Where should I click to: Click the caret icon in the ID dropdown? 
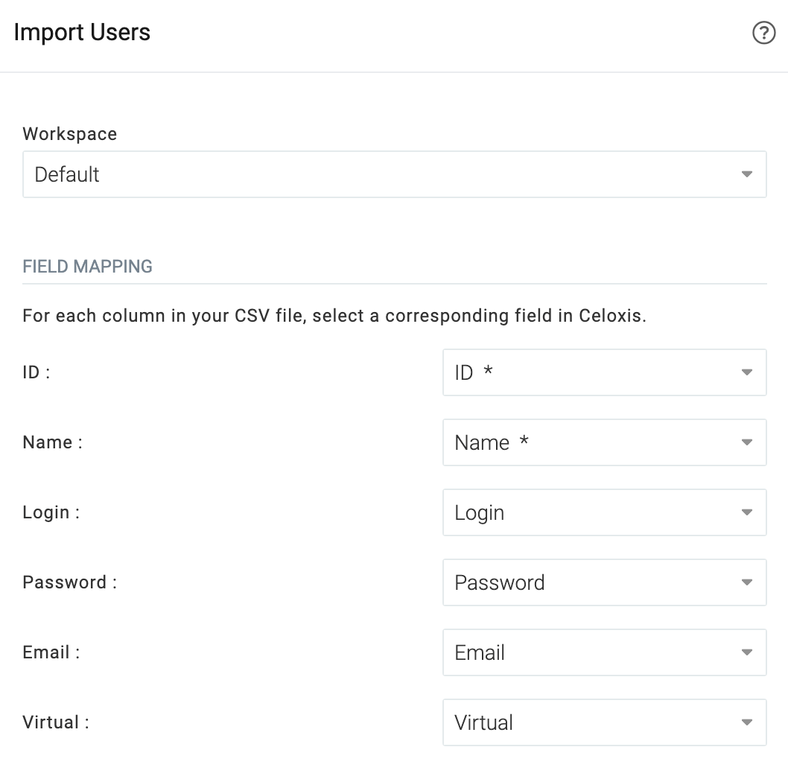click(x=747, y=372)
